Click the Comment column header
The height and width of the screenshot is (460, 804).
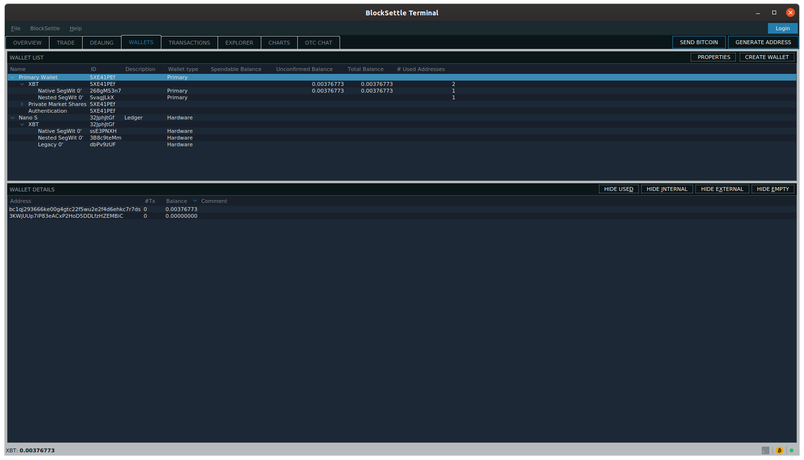[214, 201]
